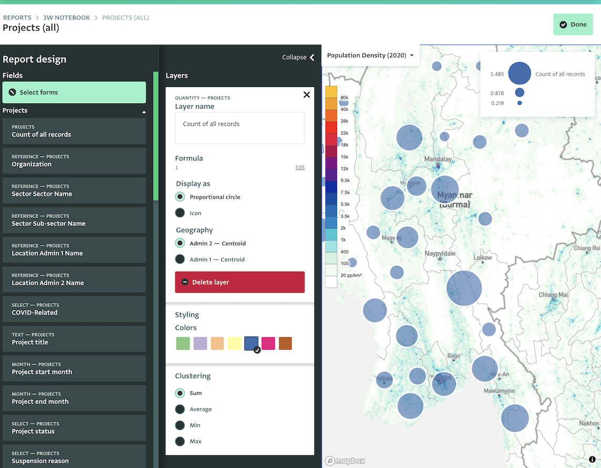Select Location Admin 1 Name field
Screen dimensions: 601x468
click(74, 250)
